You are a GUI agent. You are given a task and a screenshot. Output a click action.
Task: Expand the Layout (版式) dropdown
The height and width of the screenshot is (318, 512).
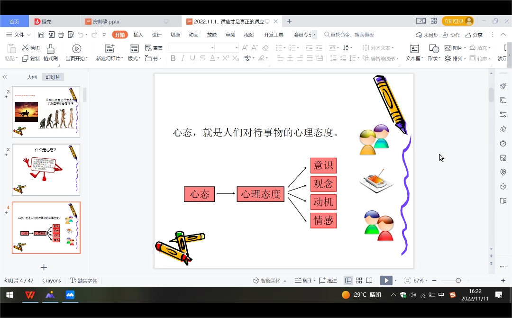coord(134,58)
